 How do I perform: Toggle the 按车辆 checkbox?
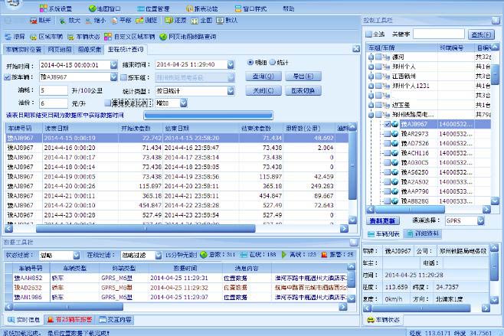click(8, 77)
